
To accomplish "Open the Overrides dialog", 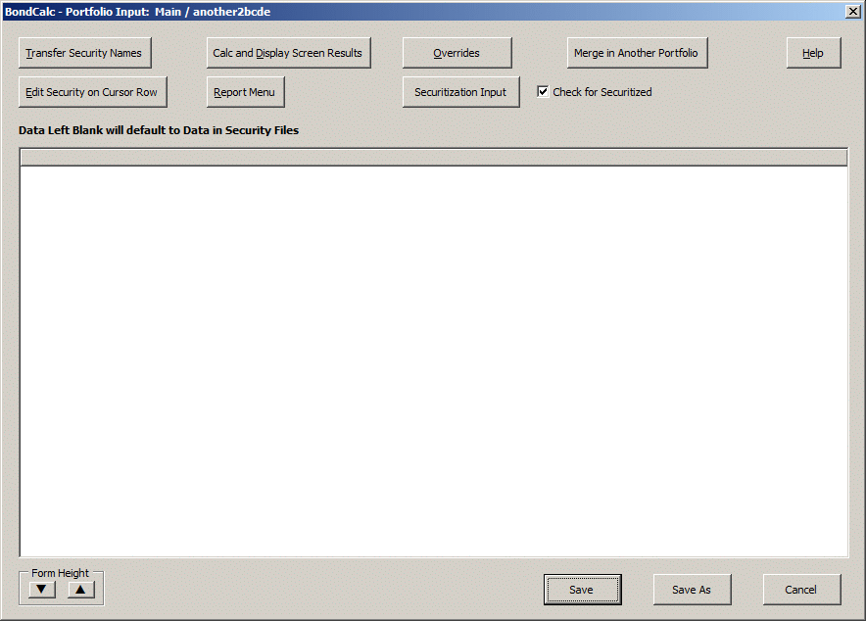I will click(x=457, y=53).
